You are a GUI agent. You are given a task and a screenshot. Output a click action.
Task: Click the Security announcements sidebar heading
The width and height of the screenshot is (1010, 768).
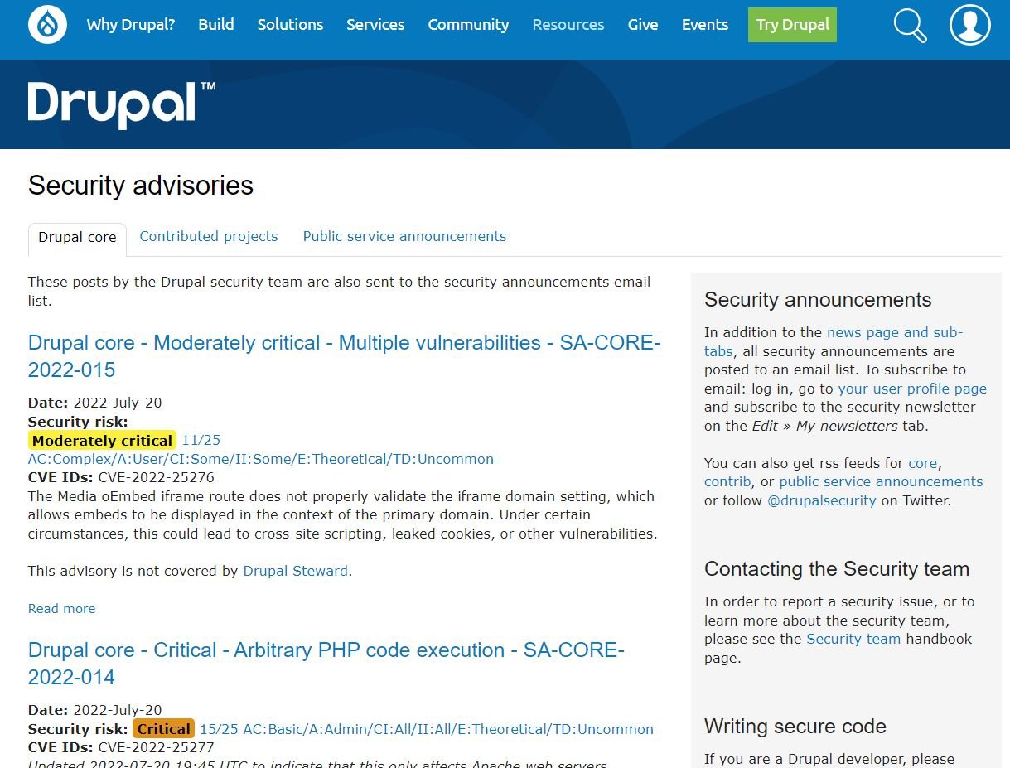(x=818, y=300)
